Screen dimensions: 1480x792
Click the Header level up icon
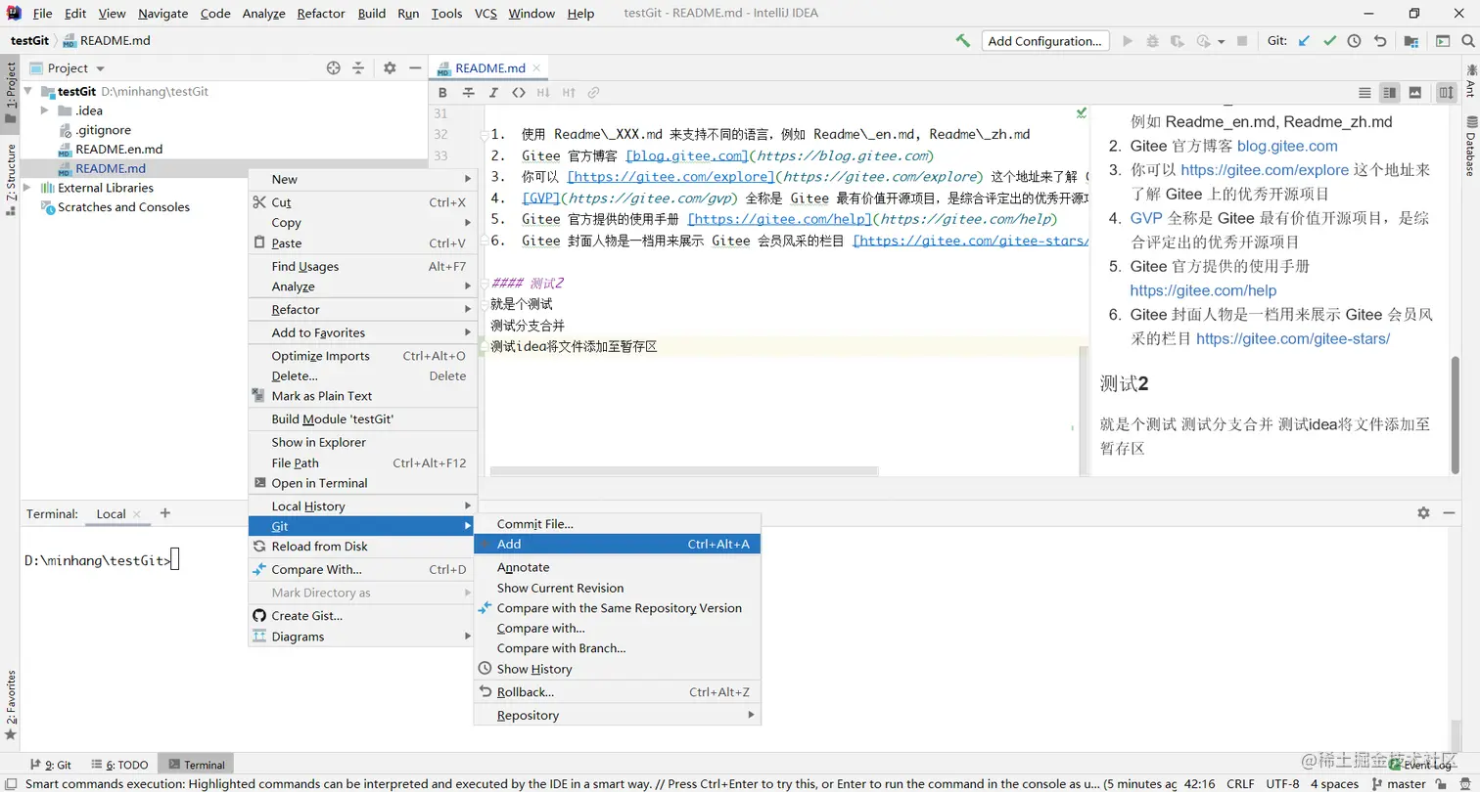point(569,93)
